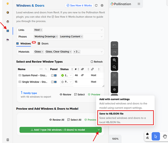The width and height of the screenshot is (168, 143).
Task: Click the zoom in magnifier tool
Action: [x=114, y=60]
